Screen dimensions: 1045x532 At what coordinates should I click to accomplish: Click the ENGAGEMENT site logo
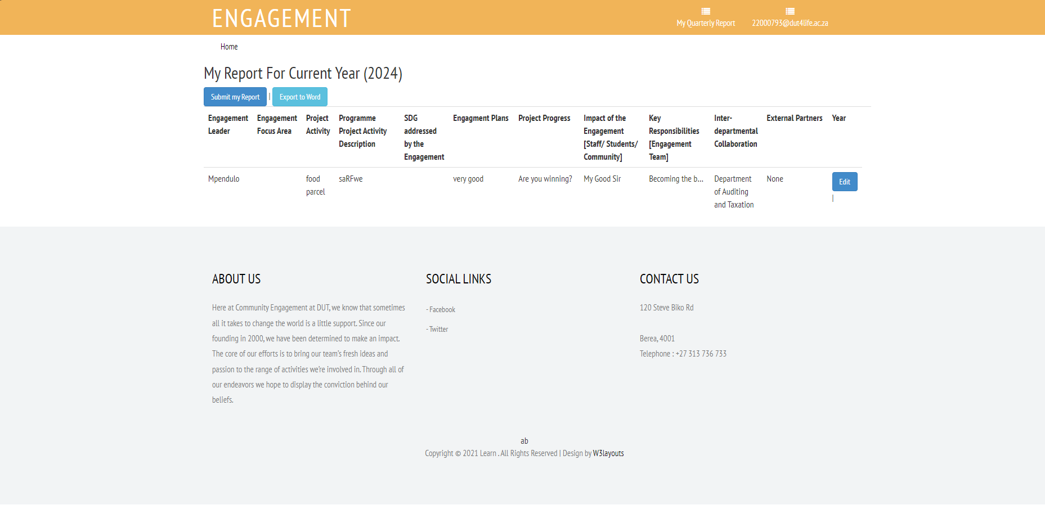[x=281, y=19]
